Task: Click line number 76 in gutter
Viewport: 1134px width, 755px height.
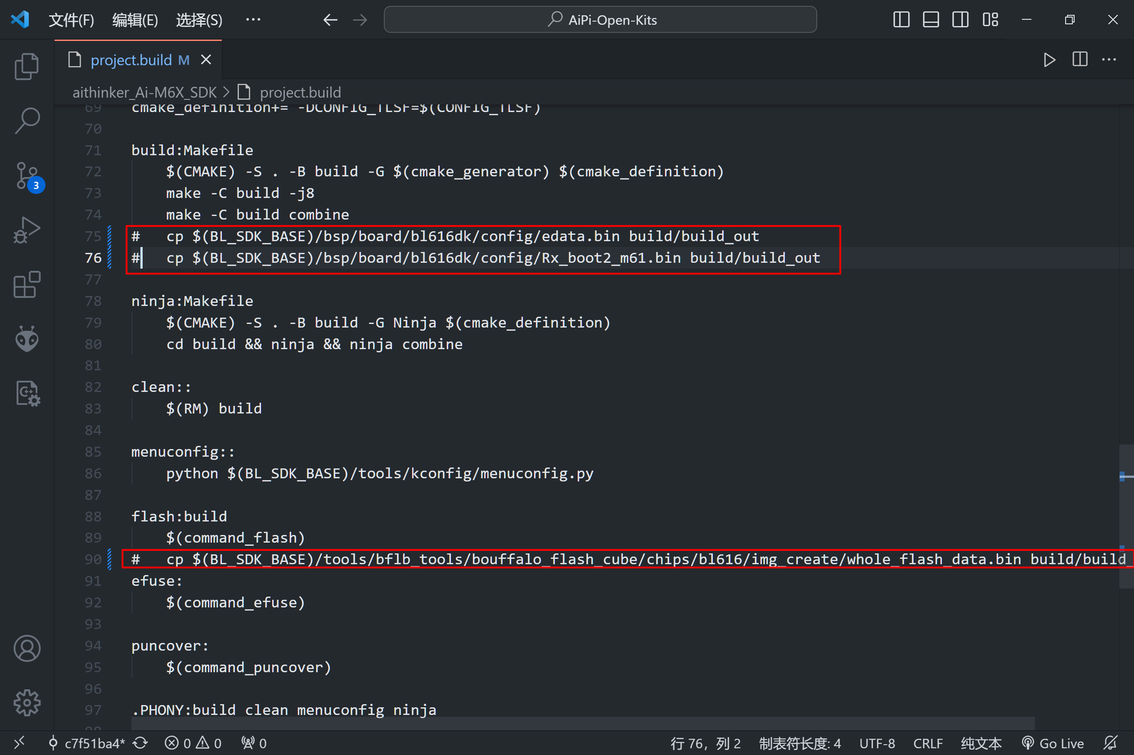Action: tap(93, 258)
